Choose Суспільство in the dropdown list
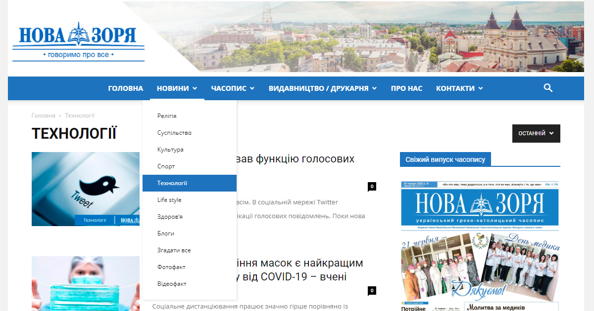 pyautogui.click(x=174, y=133)
